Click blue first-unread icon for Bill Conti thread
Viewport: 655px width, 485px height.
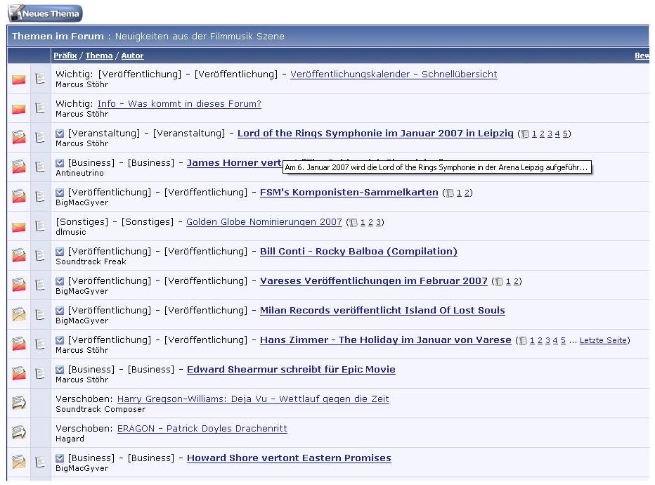(x=60, y=252)
